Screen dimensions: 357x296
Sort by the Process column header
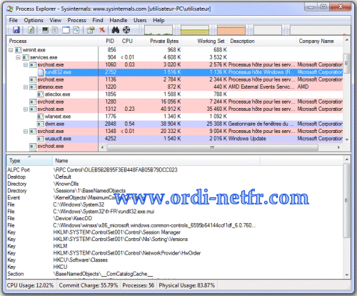pos(52,41)
